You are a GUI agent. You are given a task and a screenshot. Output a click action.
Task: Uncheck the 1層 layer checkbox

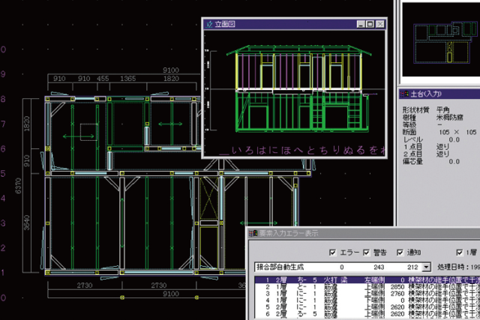[460, 252]
